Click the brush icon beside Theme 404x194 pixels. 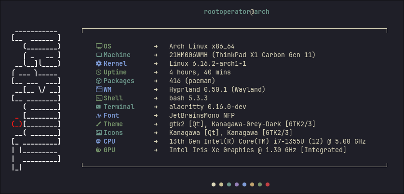click(98, 124)
